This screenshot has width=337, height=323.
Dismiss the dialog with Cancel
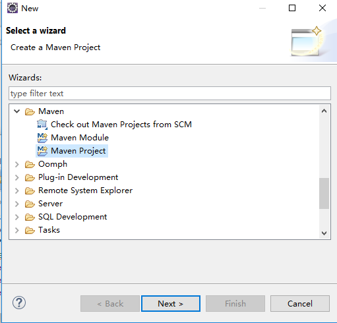click(x=300, y=304)
